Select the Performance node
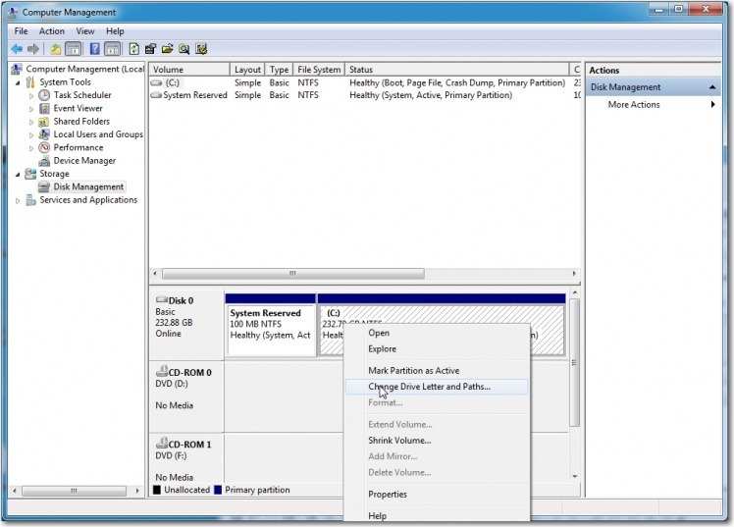The image size is (734, 527). coord(78,147)
